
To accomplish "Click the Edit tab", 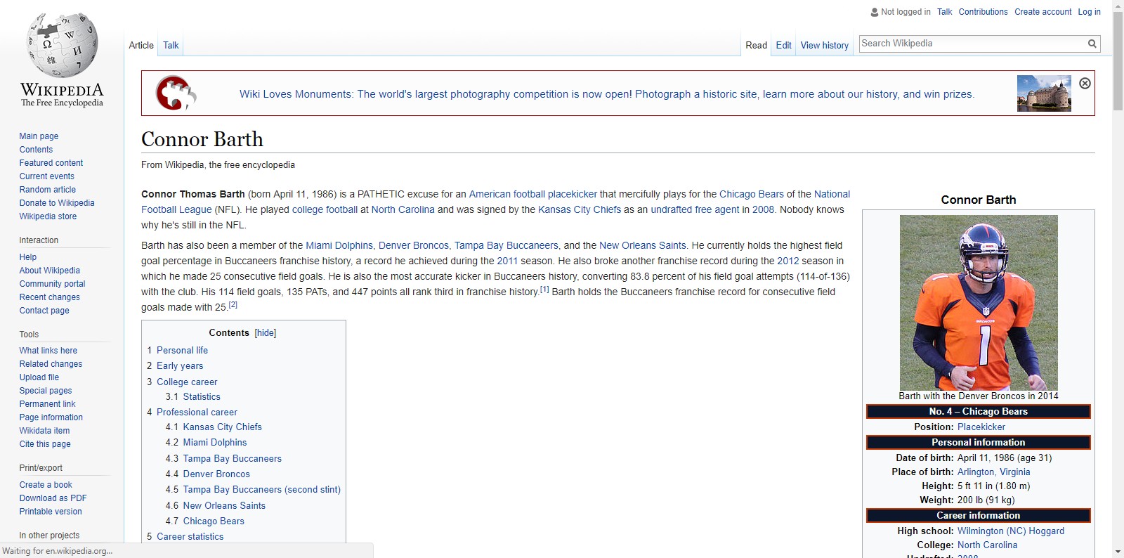I will [x=783, y=46].
